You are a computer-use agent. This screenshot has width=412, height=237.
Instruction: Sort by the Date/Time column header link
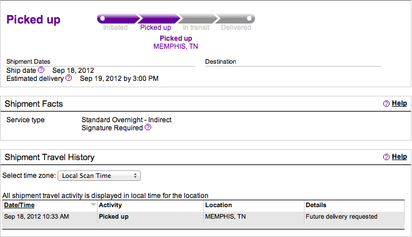(19, 205)
